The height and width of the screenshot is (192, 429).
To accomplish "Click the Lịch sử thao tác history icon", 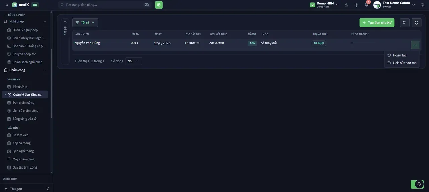I will 389,63.
